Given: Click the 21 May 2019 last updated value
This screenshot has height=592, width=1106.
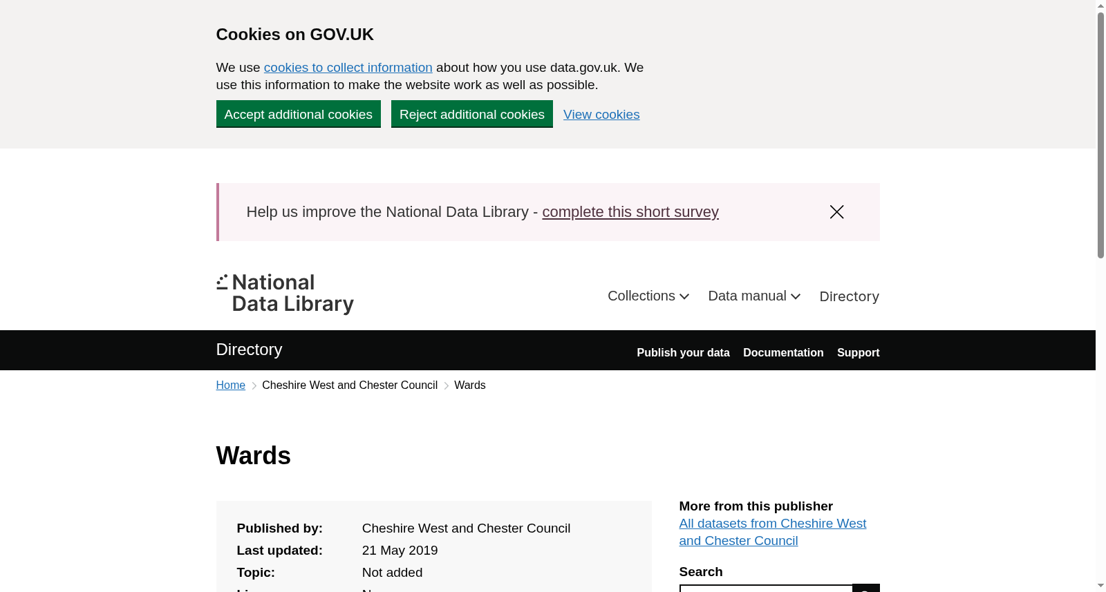Looking at the screenshot, I should coord(400,551).
